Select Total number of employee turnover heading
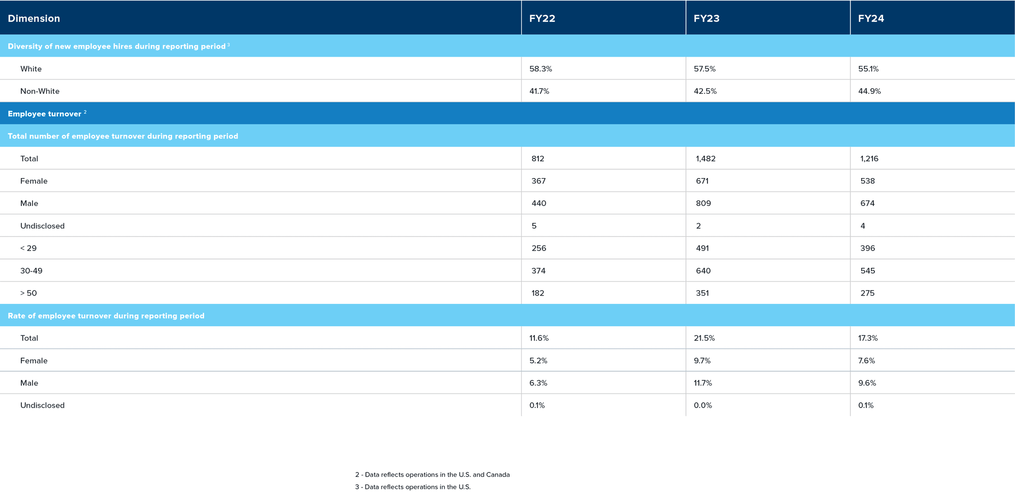Viewport: 1015px width, 492px height. (x=123, y=136)
